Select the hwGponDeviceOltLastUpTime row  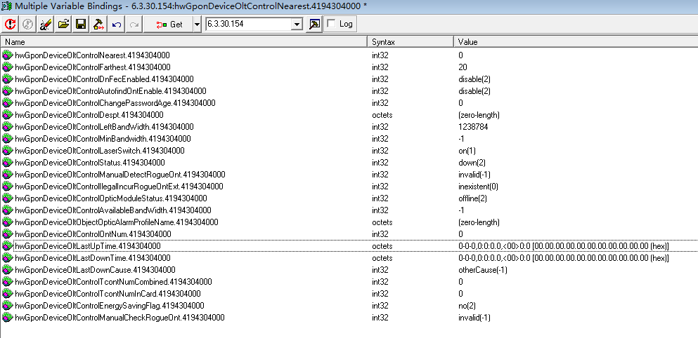(x=87, y=246)
